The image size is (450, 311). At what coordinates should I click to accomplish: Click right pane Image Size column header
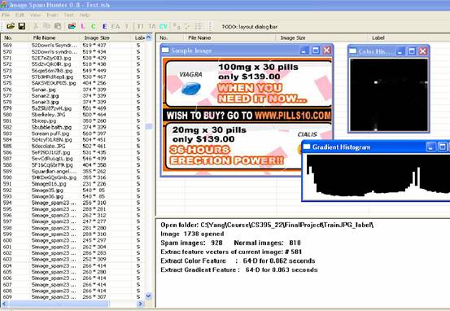pos(321,37)
